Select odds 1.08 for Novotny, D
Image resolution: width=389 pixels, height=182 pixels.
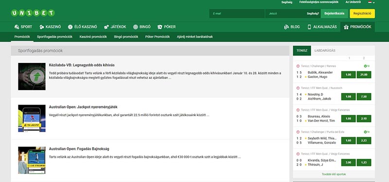[348, 96]
